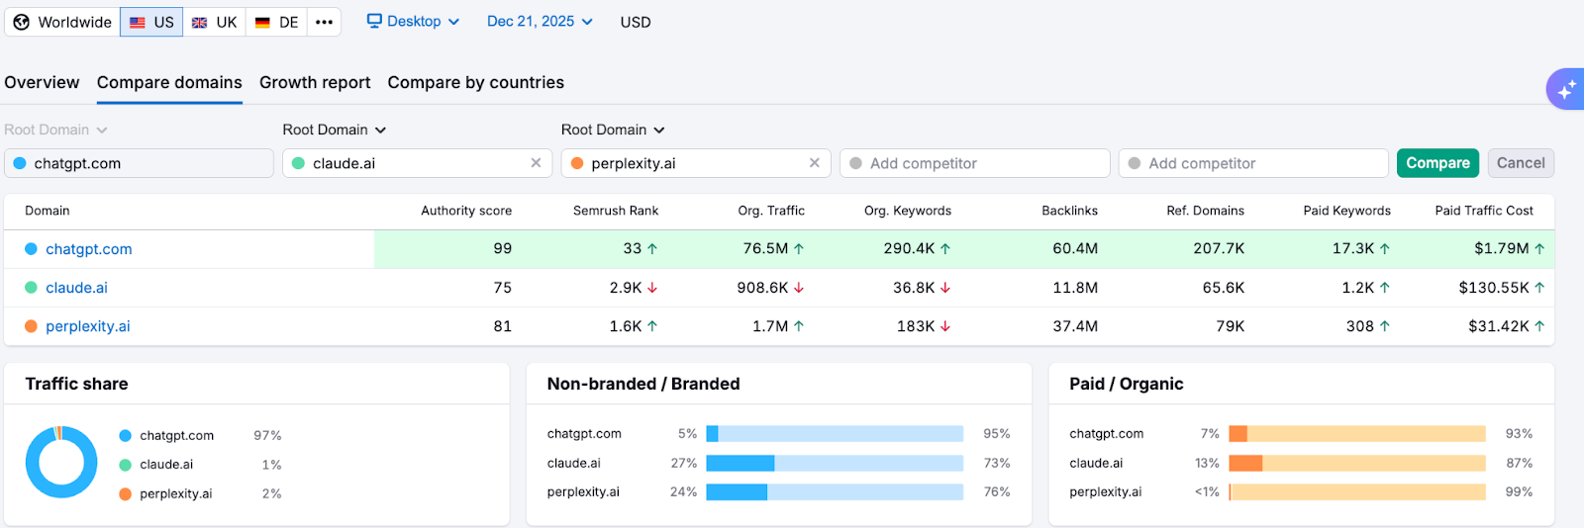The image size is (1584, 528).
Task: Click chatgpt.com paid keywords value 17.3K
Action: (x=1353, y=249)
